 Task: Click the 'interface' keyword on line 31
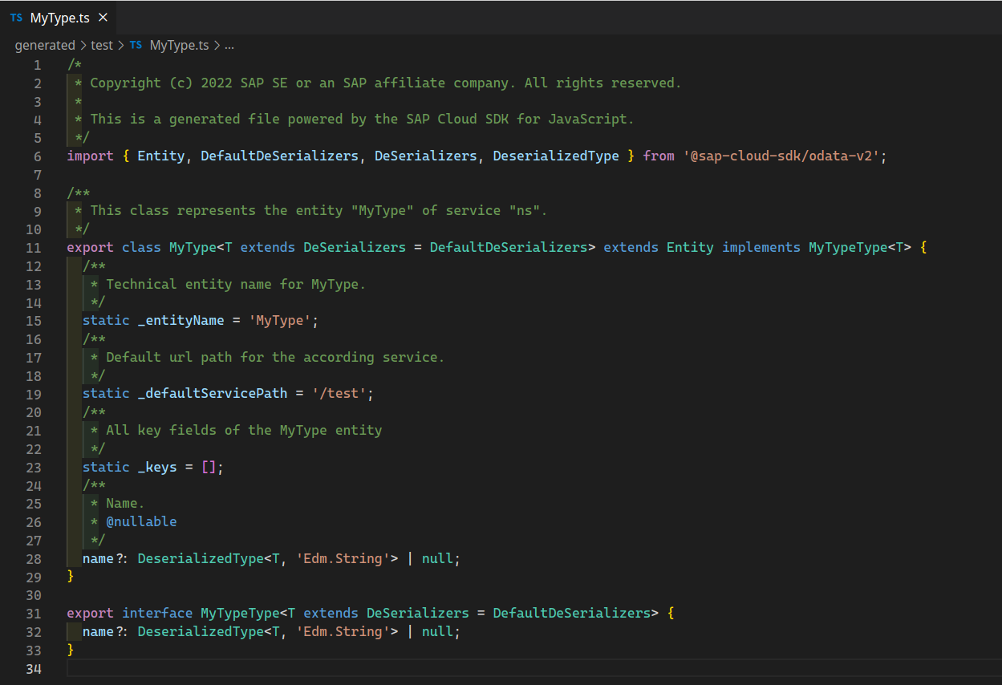pyautogui.click(x=157, y=614)
